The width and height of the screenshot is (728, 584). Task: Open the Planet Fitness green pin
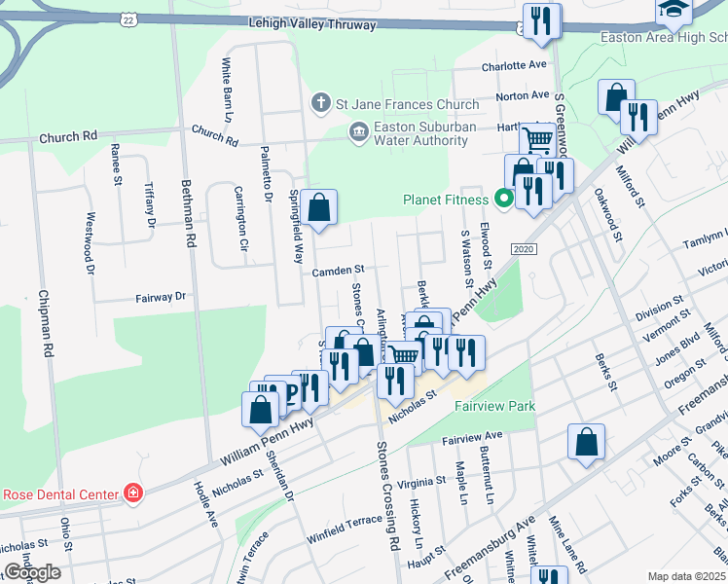[x=504, y=200]
